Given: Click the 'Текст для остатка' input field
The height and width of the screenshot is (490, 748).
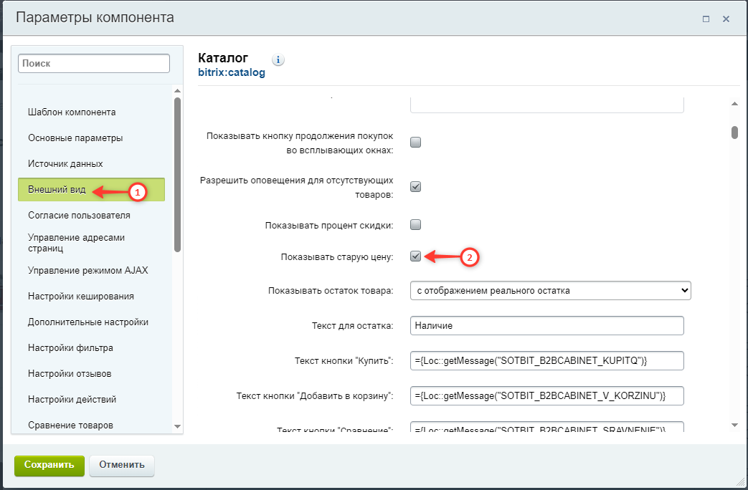Looking at the screenshot, I should [546, 325].
